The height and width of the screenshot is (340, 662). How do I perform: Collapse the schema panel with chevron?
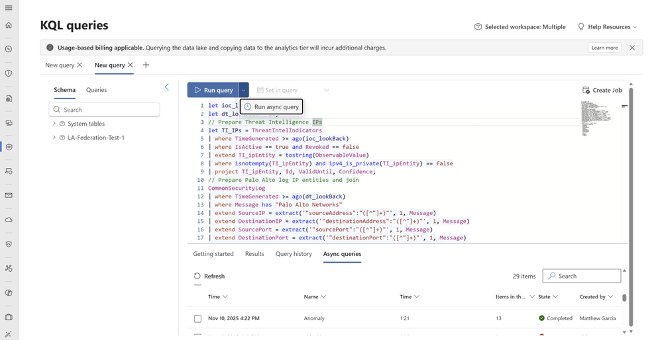[x=166, y=87]
